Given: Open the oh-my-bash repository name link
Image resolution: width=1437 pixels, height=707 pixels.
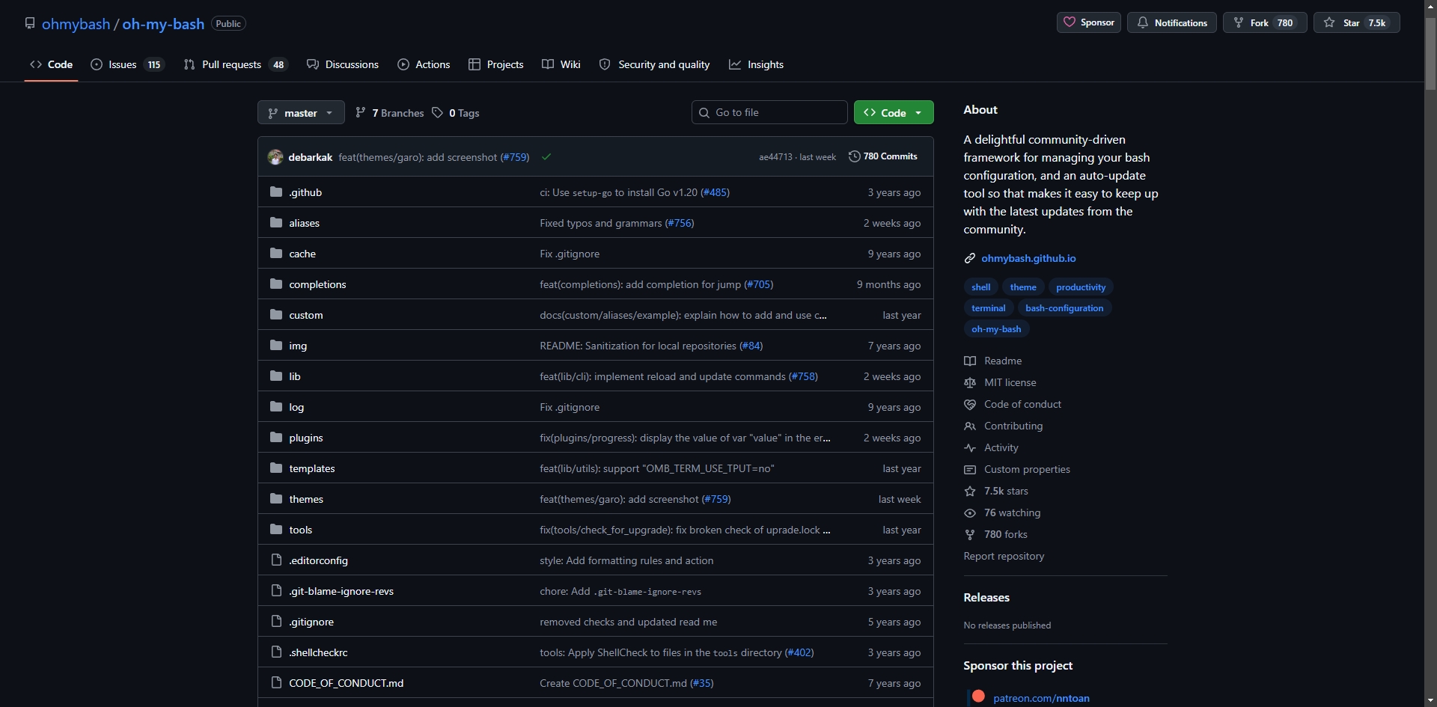Looking at the screenshot, I should [163, 24].
